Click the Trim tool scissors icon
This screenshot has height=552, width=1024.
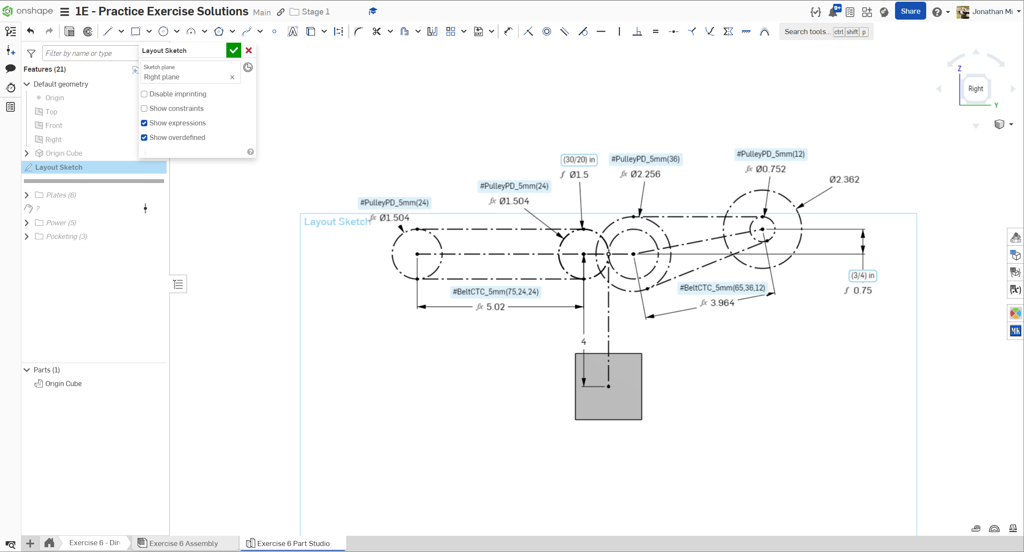pyautogui.click(x=376, y=32)
